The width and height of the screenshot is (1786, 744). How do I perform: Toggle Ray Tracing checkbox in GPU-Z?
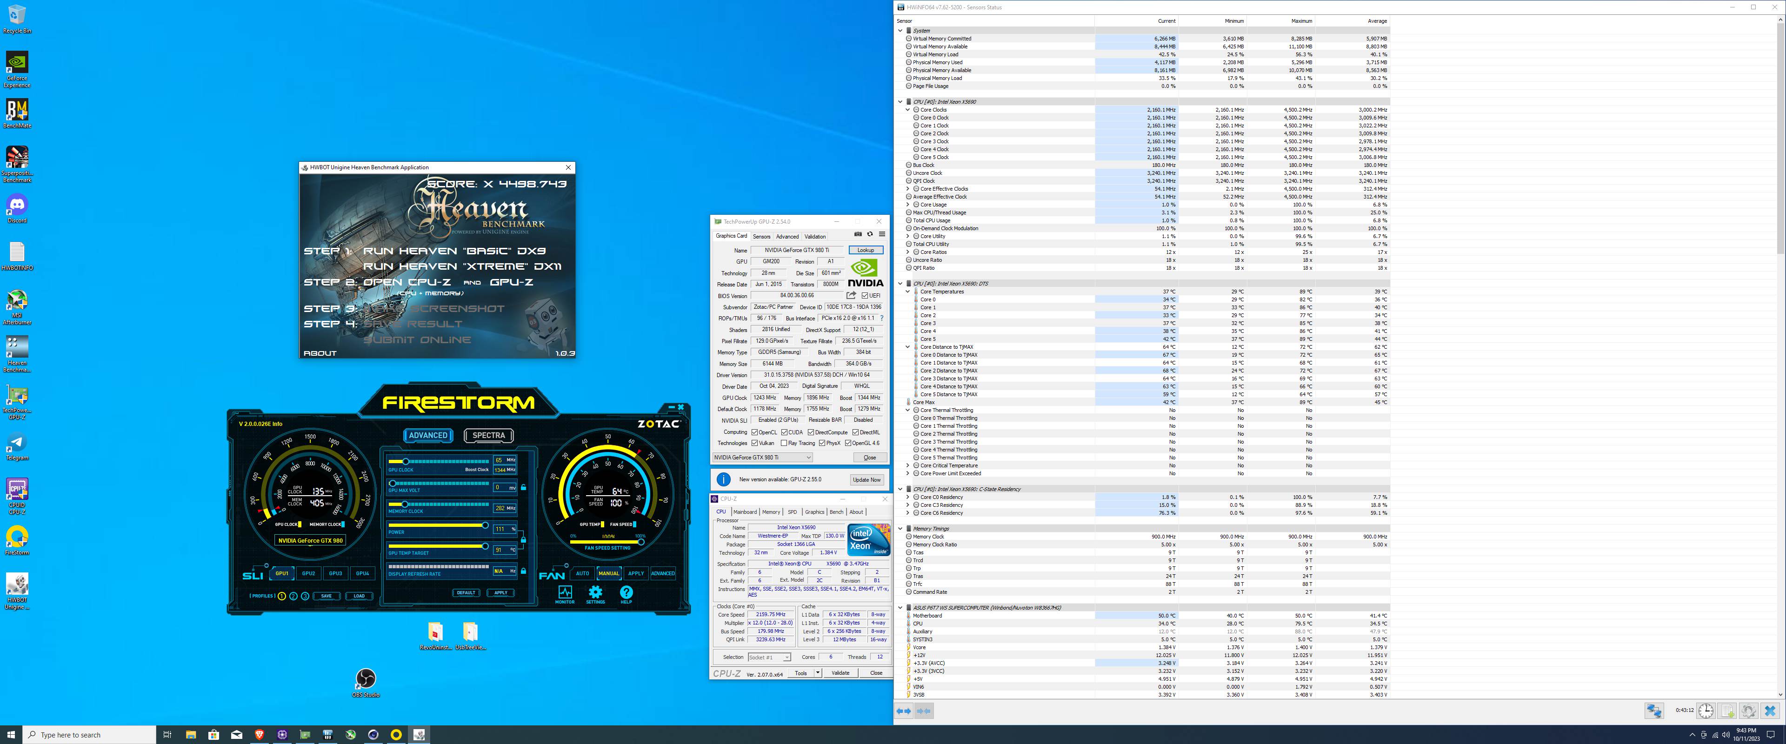tap(784, 443)
